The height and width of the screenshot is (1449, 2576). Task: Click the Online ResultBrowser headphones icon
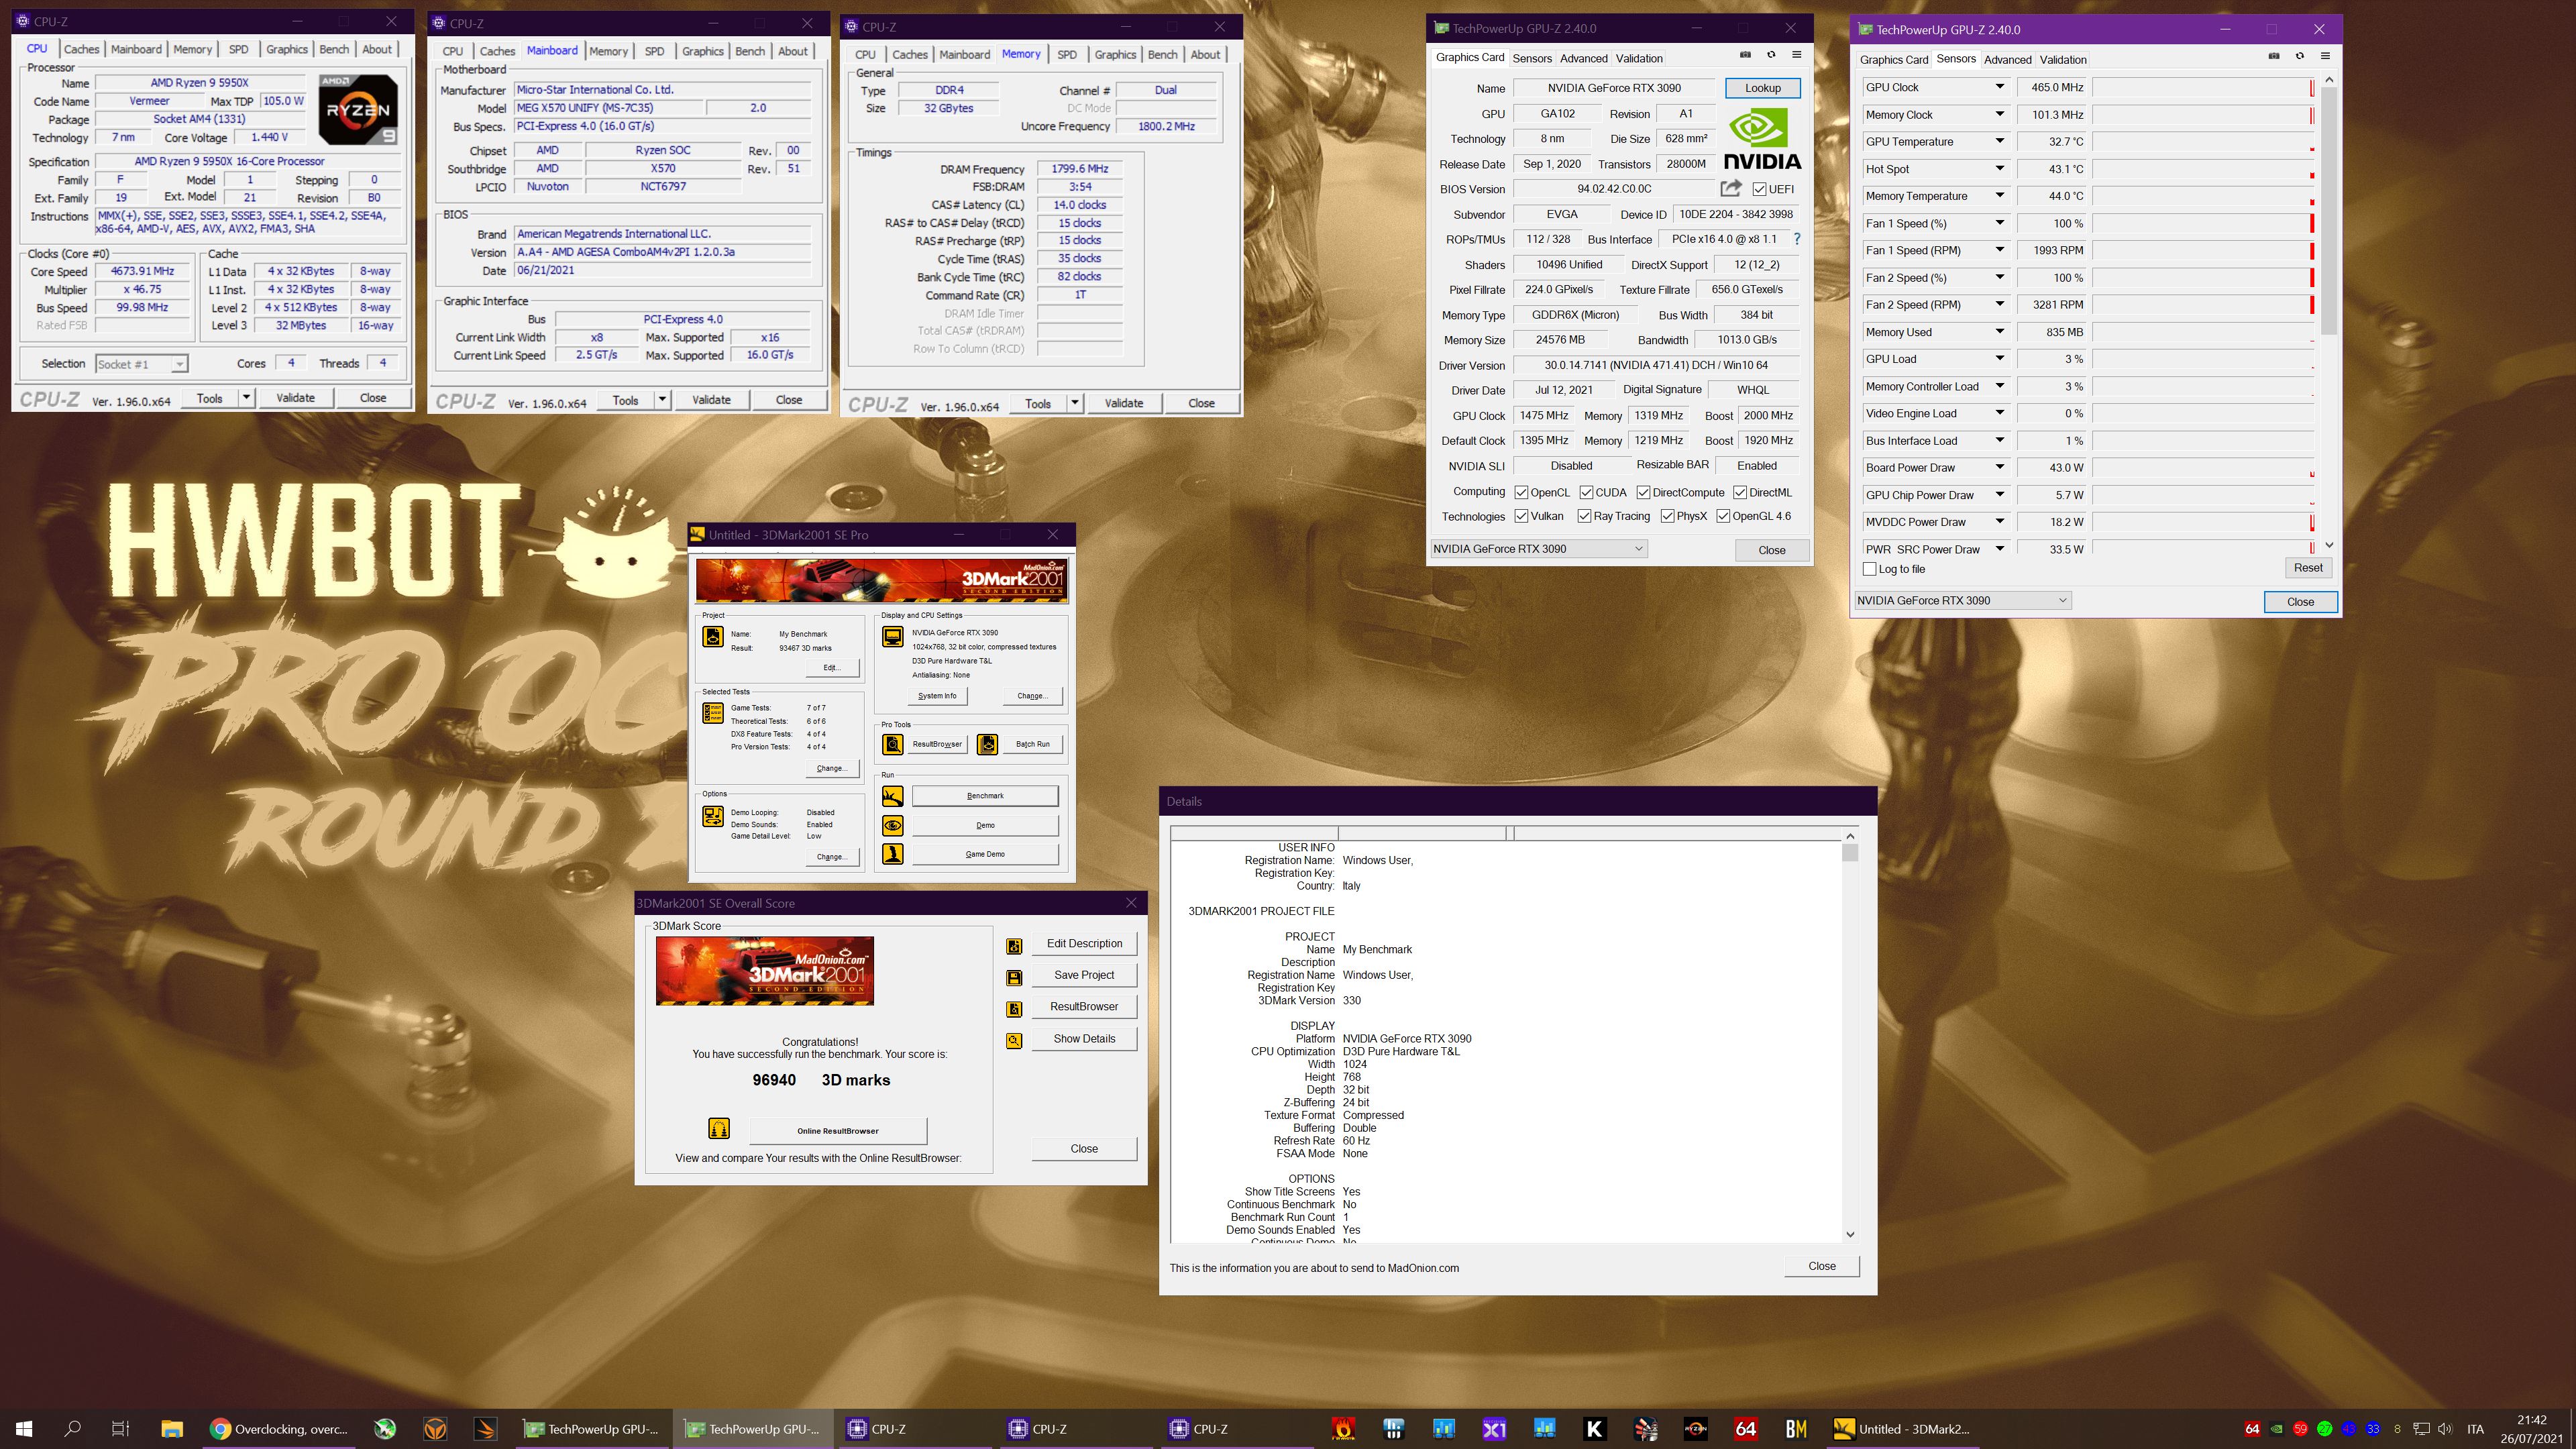pyautogui.click(x=718, y=1129)
